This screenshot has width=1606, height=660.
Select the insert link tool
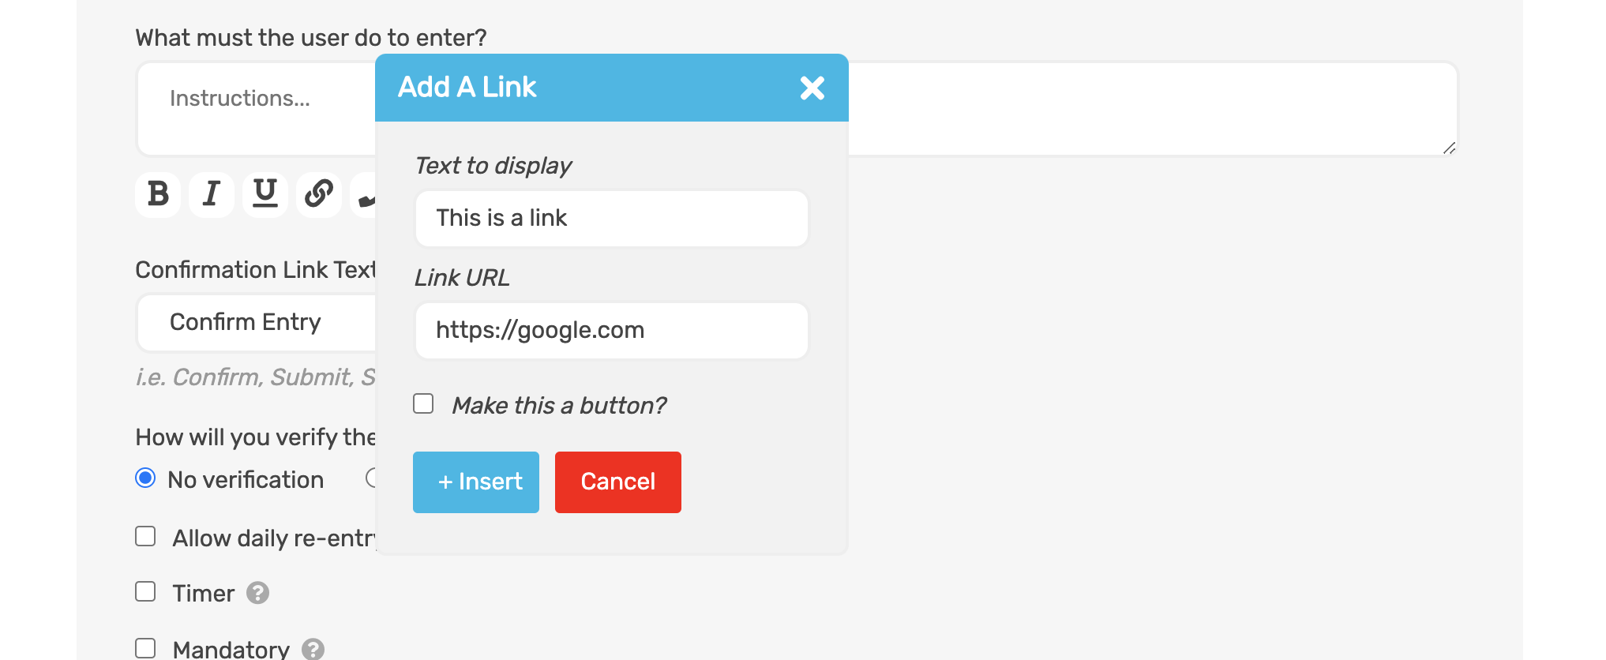pos(318,194)
